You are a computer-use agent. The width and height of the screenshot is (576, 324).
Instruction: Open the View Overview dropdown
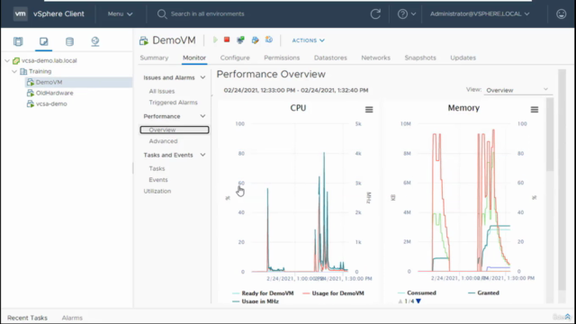tap(517, 90)
